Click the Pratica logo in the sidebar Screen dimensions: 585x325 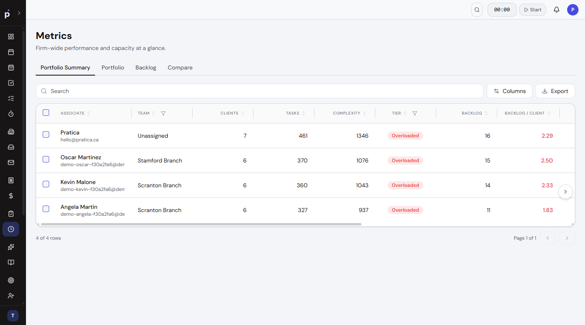(x=7, y=14)
